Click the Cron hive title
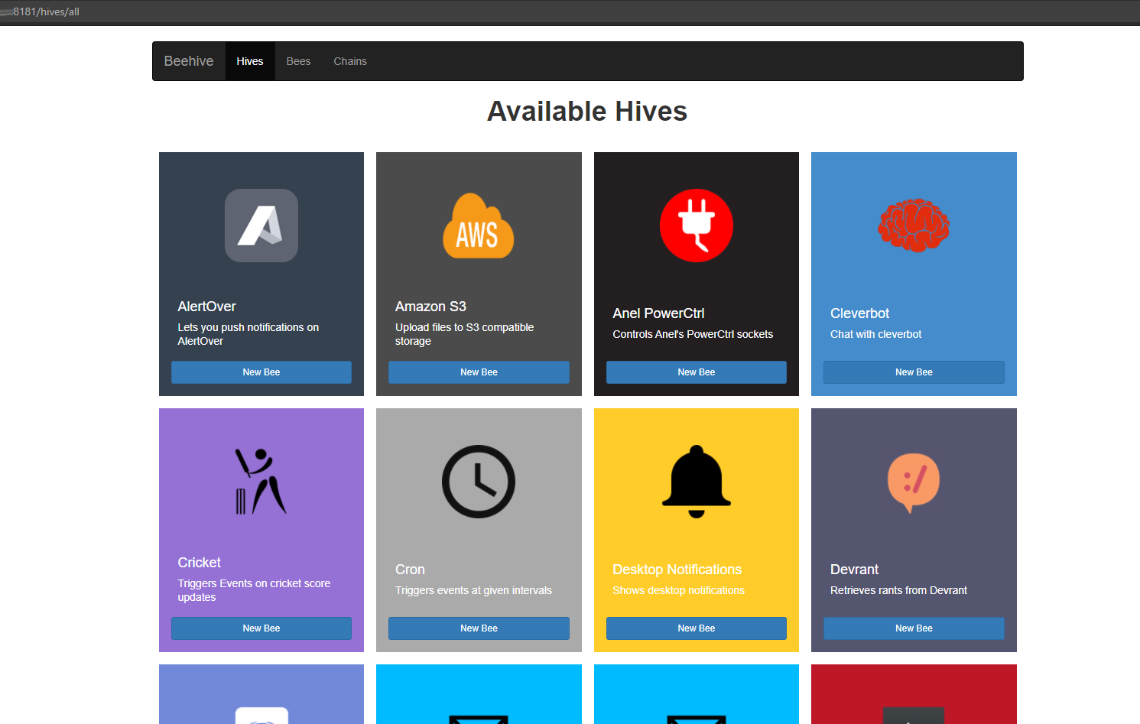 (x=410, y=570)
